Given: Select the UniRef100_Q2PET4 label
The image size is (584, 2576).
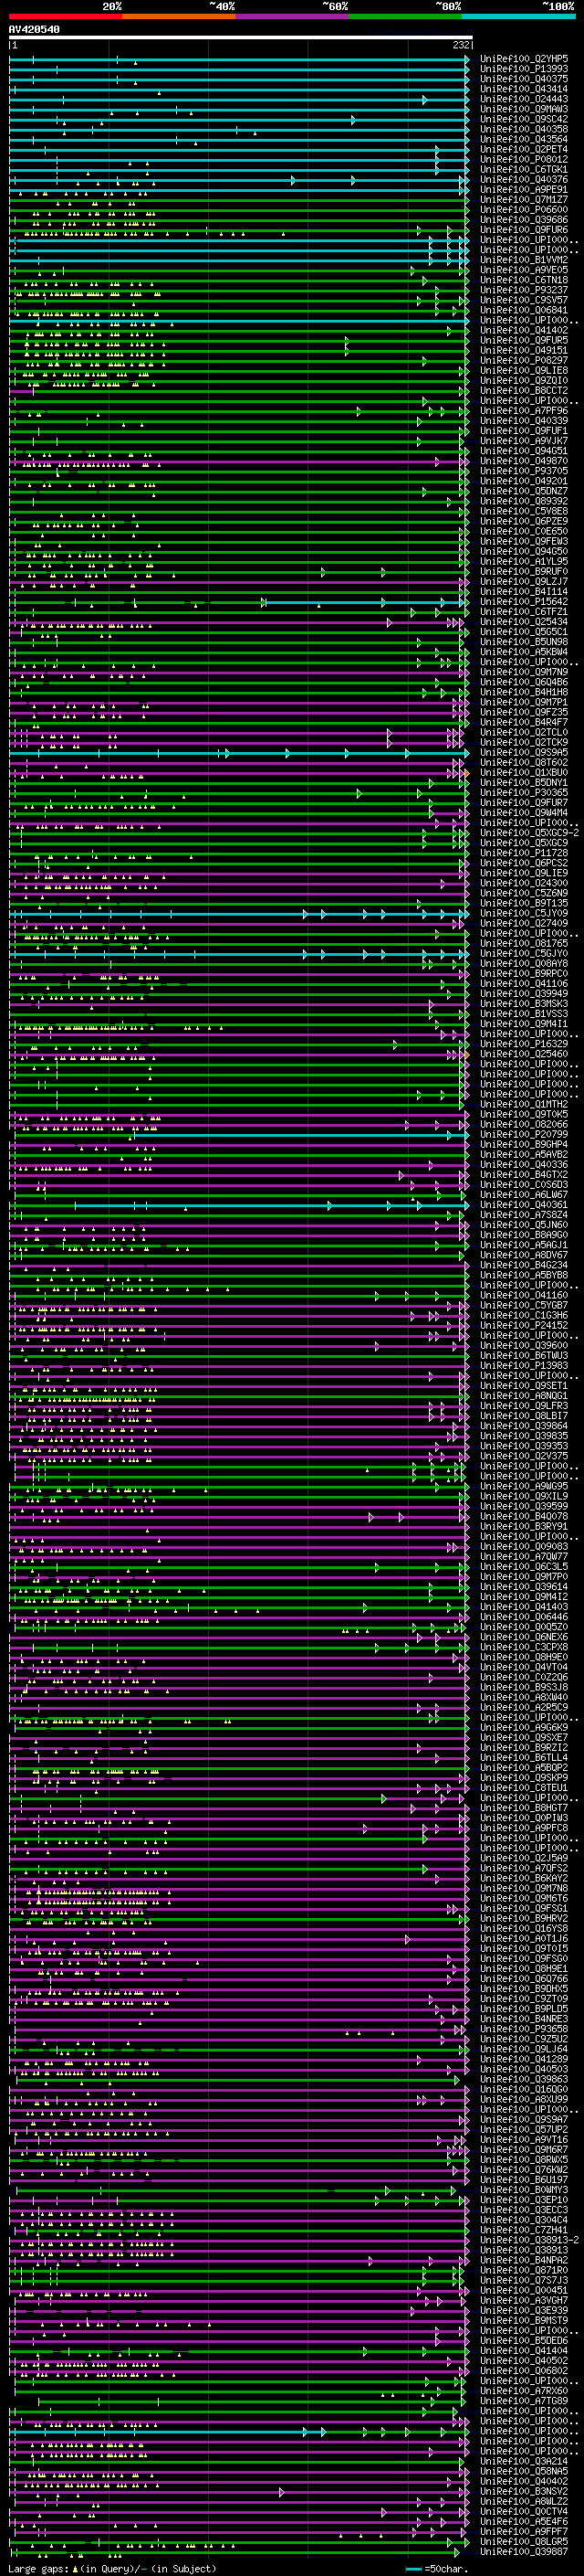Looking at the screenshot, I should 524,149.
